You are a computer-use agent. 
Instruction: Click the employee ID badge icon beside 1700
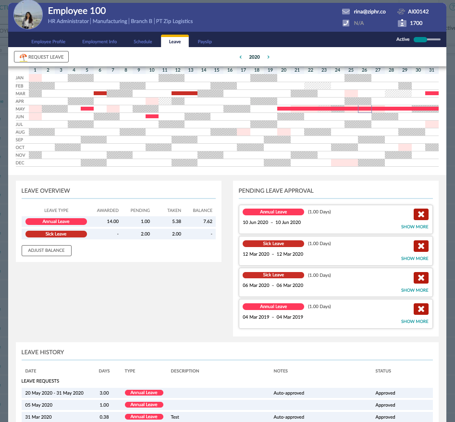pos(402,23)
